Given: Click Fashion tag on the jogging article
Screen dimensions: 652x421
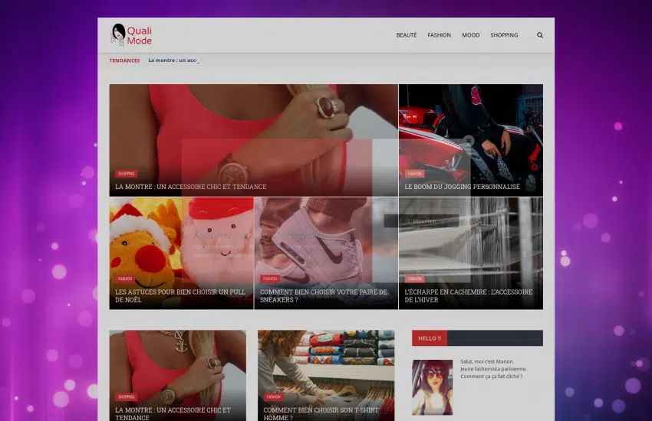Looking at the screenshot, I should [x=415, y=174].
